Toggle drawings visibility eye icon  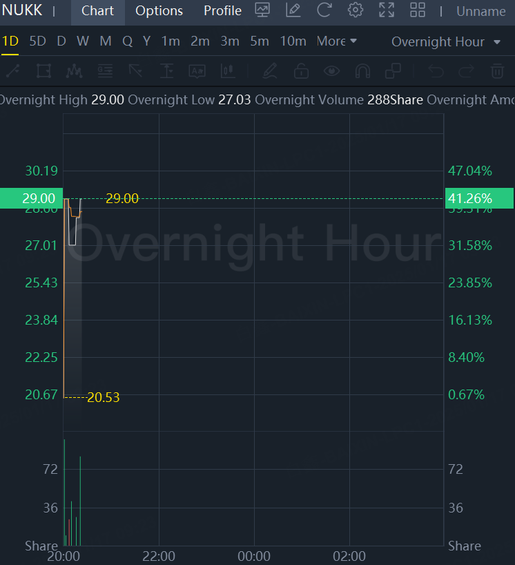[x=332, y=70]
